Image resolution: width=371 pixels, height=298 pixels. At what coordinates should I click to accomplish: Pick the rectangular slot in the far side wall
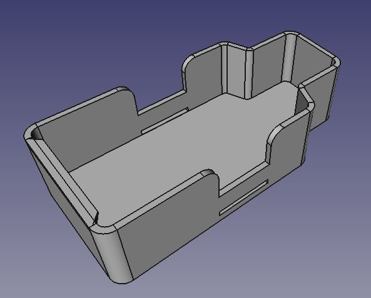[x=165, y=121]
